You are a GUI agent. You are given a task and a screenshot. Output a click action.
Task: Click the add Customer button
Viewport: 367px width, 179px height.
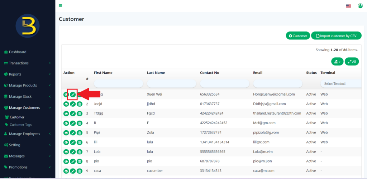[298, 36]
